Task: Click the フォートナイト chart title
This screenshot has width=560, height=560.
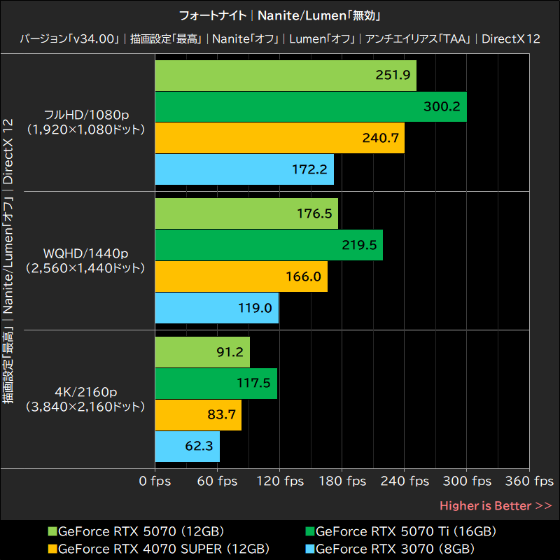Action: (213, 15)
